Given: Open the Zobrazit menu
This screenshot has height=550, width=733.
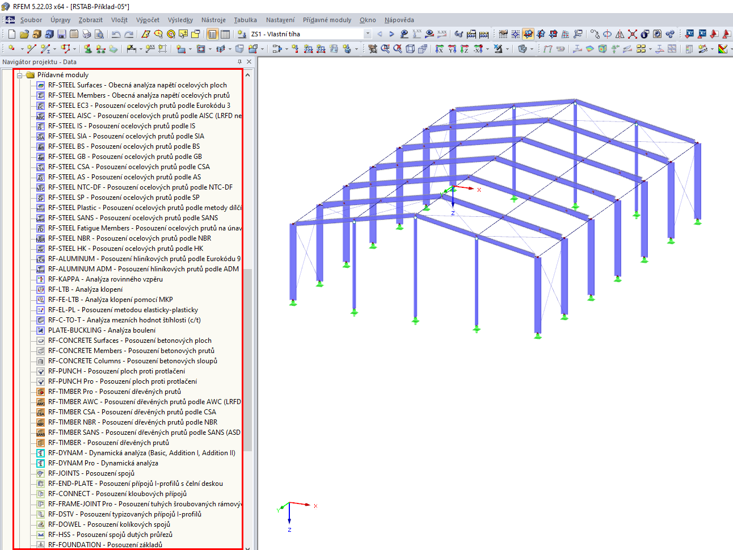Looking at the screenshot, I should click(x=91, y=20).
